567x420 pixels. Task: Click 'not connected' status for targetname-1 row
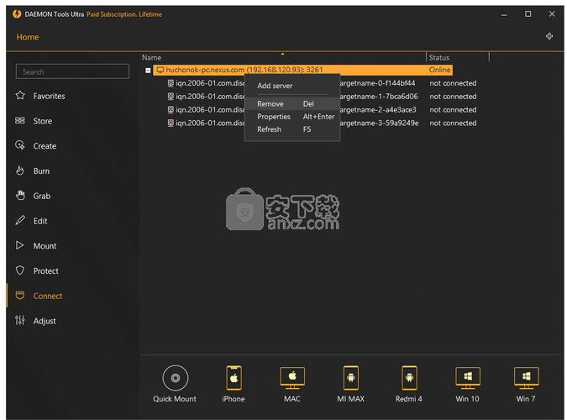[453, 97]
